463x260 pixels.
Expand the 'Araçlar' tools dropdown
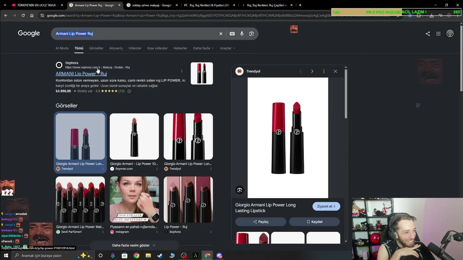coord(228,48)
